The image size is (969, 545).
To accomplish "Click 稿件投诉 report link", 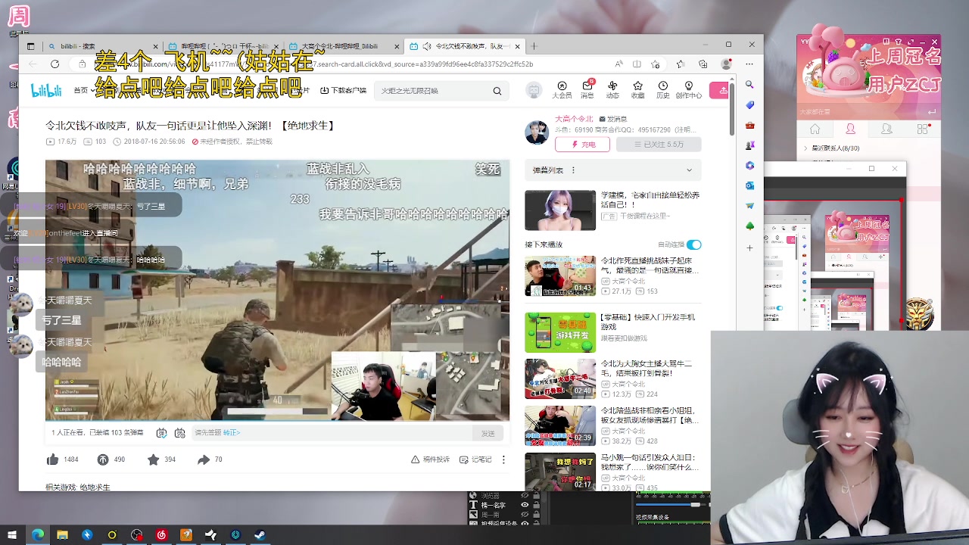I will tap(430, 459).
